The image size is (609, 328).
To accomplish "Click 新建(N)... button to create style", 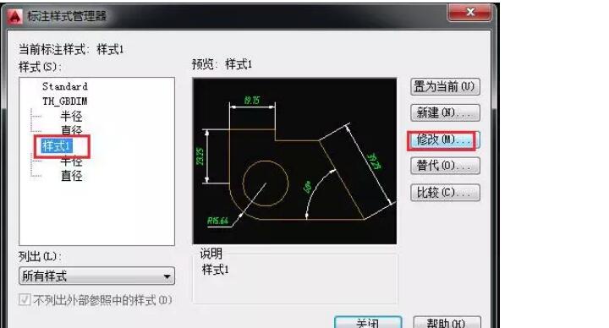I will point(445,113).
